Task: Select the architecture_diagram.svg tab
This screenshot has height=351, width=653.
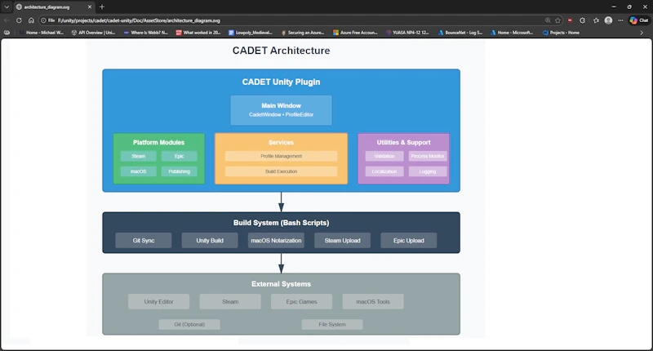Action: (x=54, y=7)
